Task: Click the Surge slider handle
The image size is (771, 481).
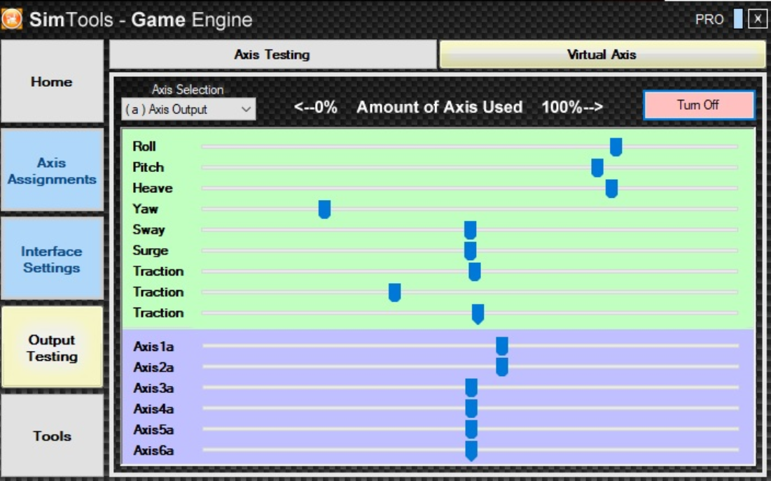Action: point(470,251)
